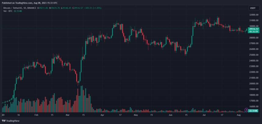Click the 16000.00 price axis label
The image size is (262, 124).
point(253,106)
